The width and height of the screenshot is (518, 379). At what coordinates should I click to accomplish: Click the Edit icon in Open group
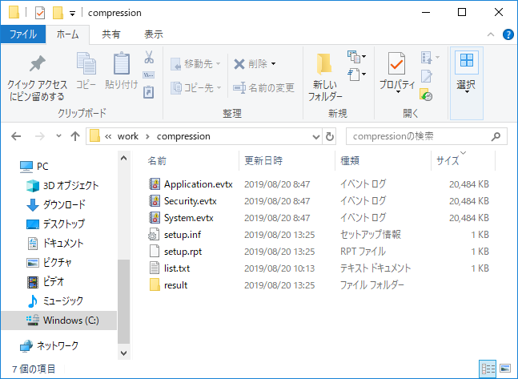(427, 76)
